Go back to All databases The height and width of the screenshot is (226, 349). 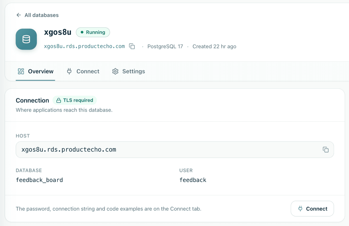pos(37,15)
